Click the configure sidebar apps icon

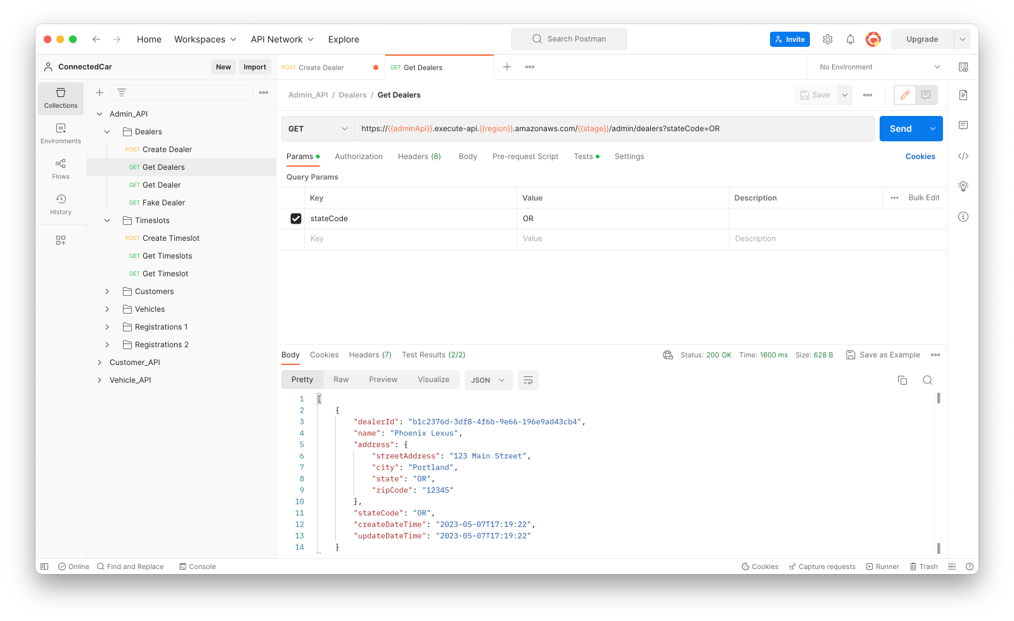point(61,240)
